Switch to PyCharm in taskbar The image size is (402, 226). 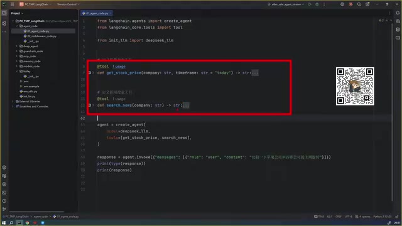coord(19,223)
